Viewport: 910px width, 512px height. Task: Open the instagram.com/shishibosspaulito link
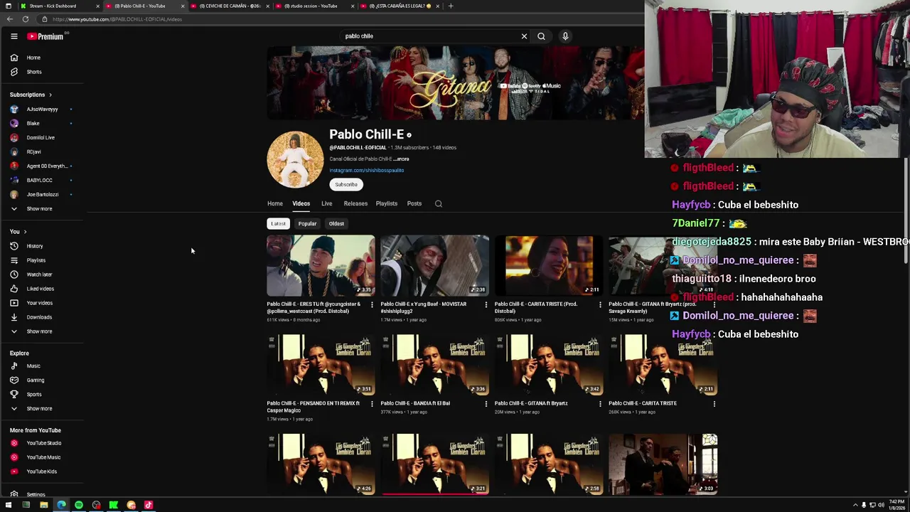click(367, 171)
